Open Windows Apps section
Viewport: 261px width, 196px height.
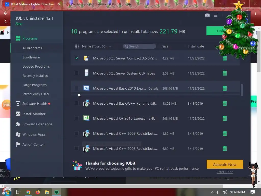[x=31, y=134]
